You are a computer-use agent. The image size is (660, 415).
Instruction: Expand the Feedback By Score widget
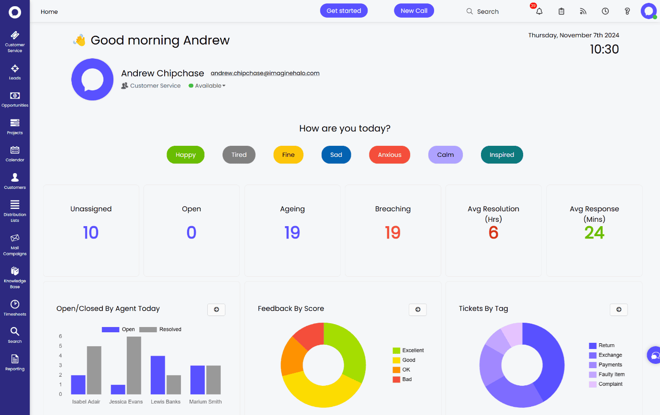click(x=417, y=309)
